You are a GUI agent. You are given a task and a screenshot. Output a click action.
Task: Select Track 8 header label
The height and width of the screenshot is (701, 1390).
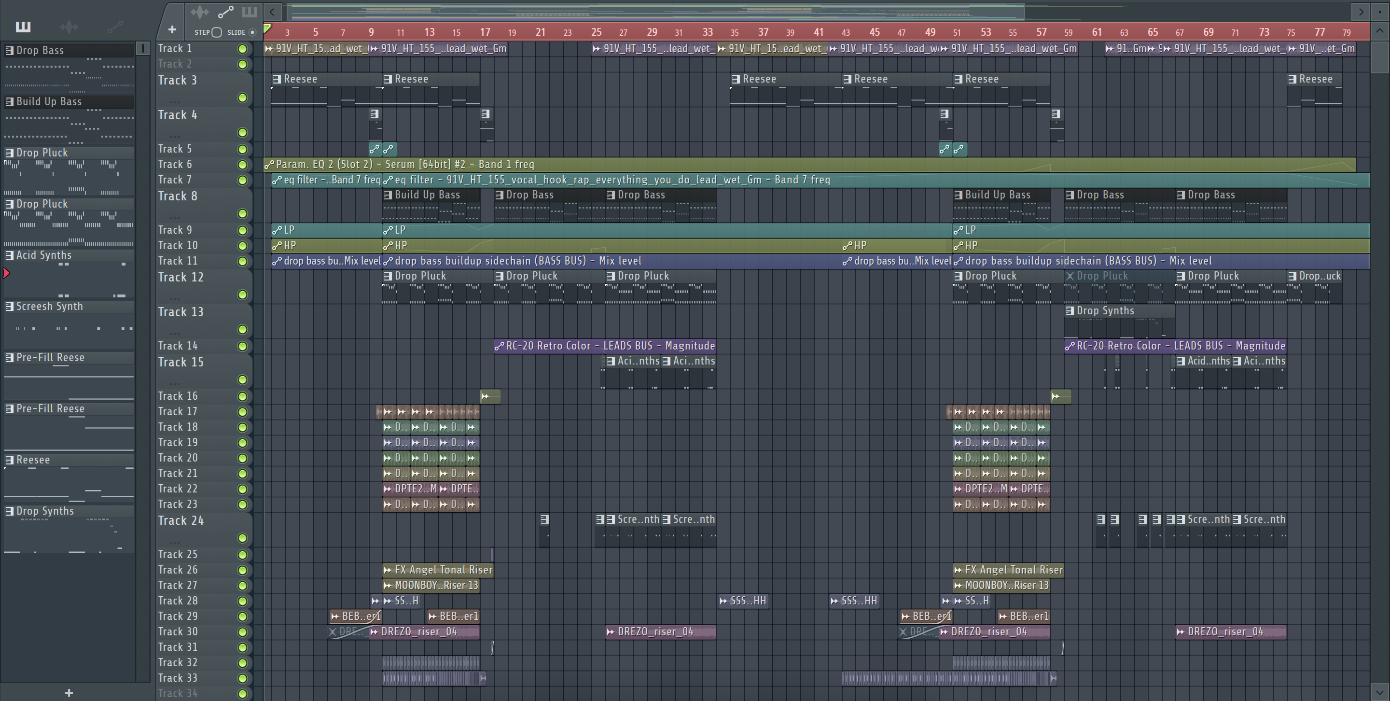[x=178, y=196]
